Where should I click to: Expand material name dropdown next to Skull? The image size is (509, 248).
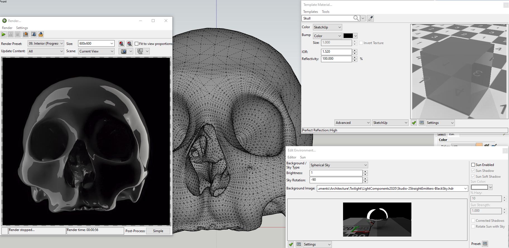pos(363,18)
